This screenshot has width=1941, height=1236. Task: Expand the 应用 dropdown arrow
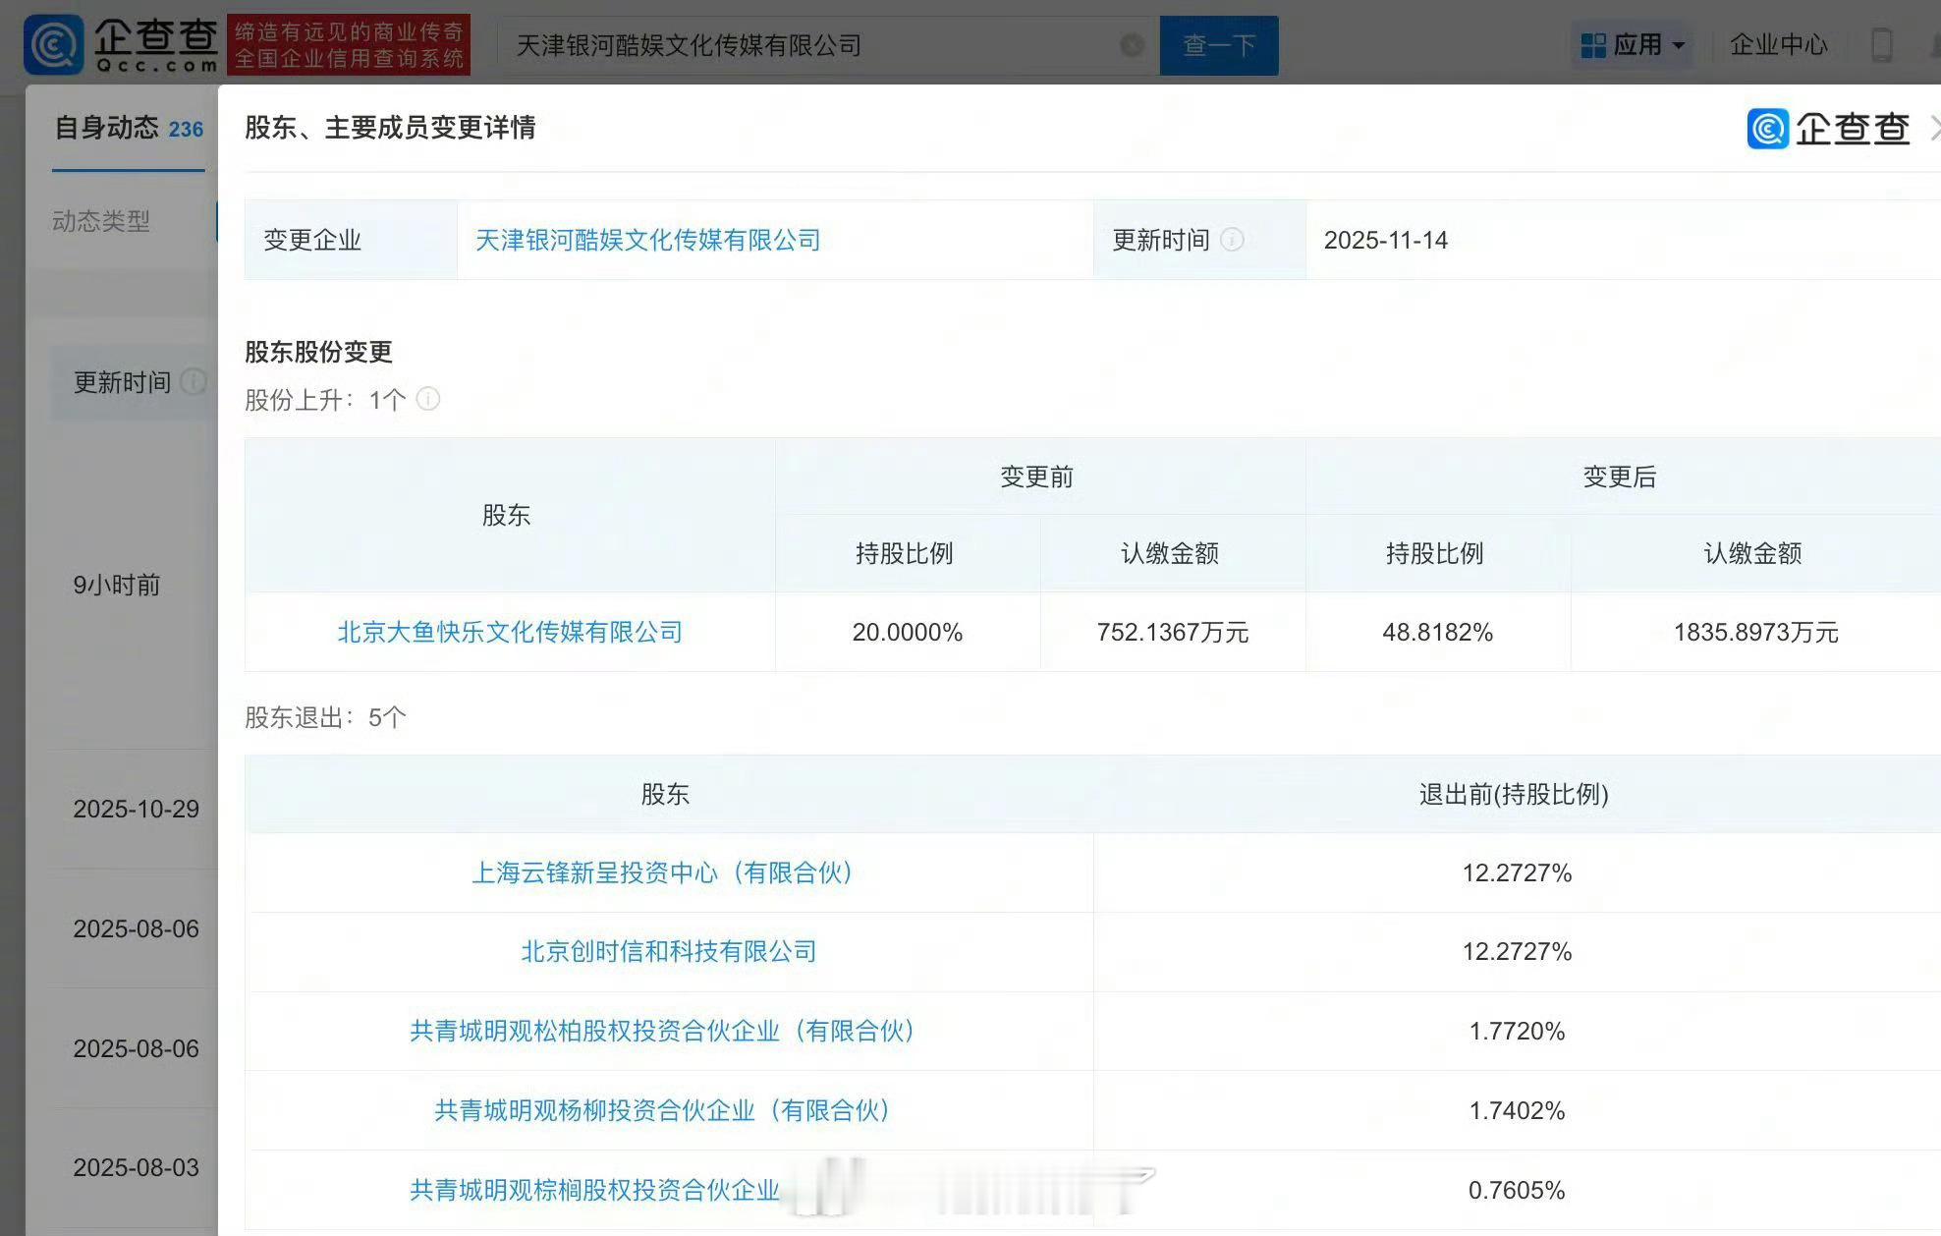click(x=1679, y=45)
